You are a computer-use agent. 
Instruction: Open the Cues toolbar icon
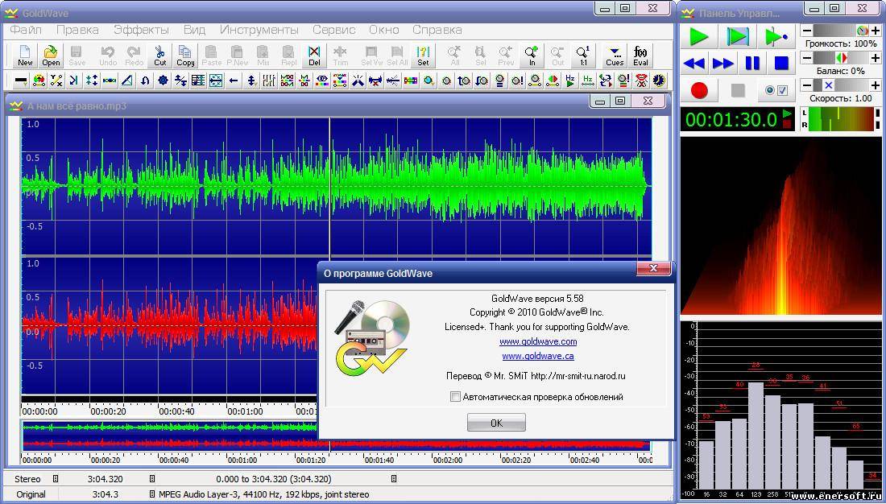(615, 56)
